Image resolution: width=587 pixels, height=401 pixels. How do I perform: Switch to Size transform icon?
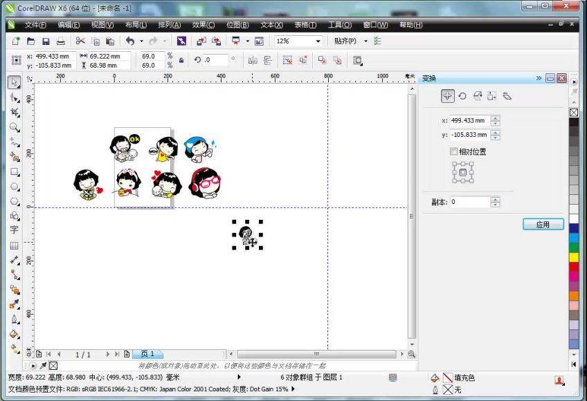click(492, 96)
